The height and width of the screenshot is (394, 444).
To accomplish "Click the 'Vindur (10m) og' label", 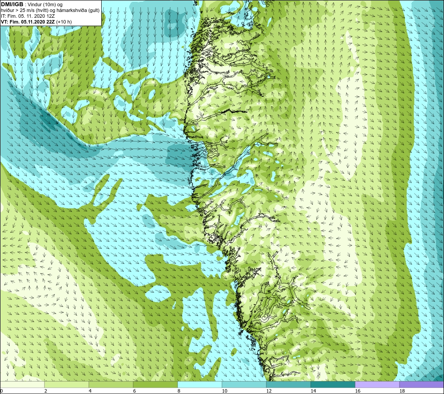I will (x=45, y=5).
